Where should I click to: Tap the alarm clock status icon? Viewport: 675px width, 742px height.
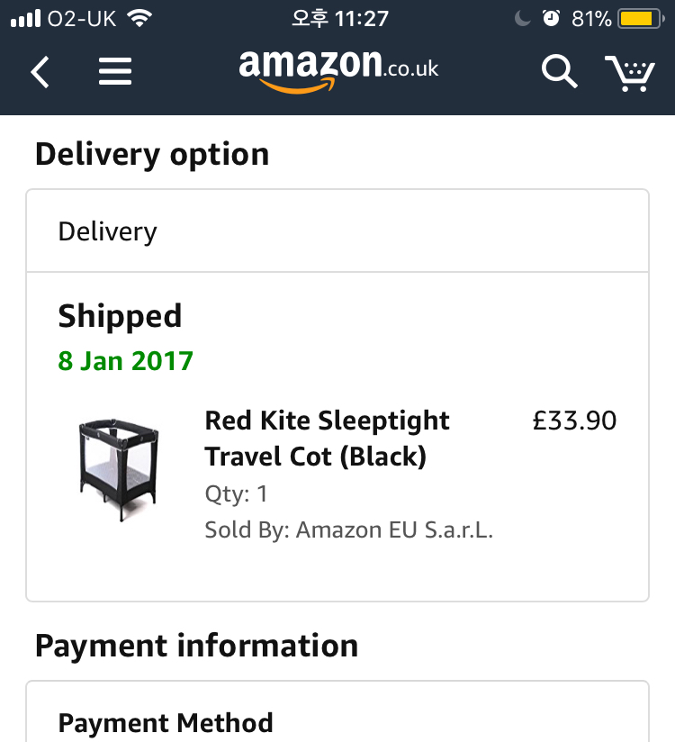click(x=551, y=18)
